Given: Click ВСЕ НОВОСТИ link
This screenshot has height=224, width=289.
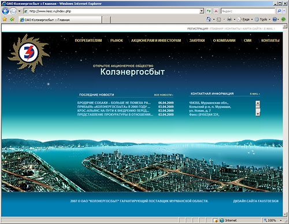Looking at the screenshot, I should point(164,95).
